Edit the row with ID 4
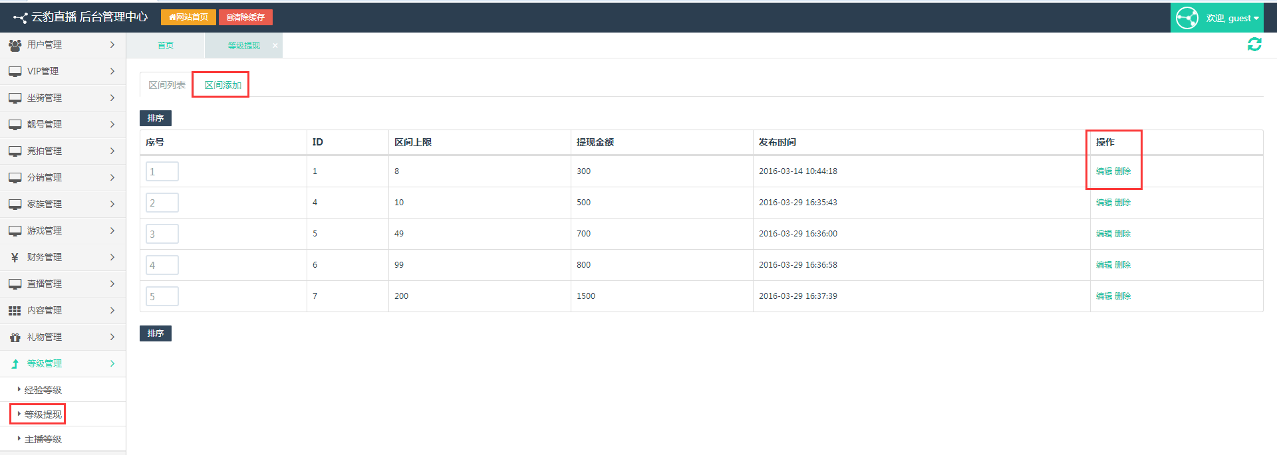This screenshot has height=455, width=1277. 1104,203
